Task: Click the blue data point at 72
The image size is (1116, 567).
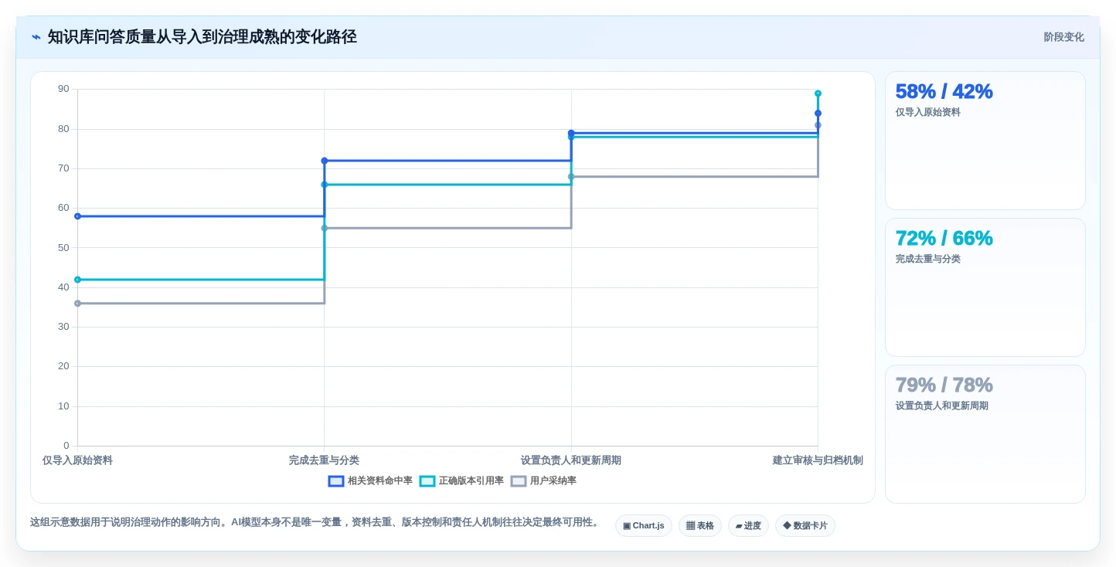Action: [x=324, y=161]
